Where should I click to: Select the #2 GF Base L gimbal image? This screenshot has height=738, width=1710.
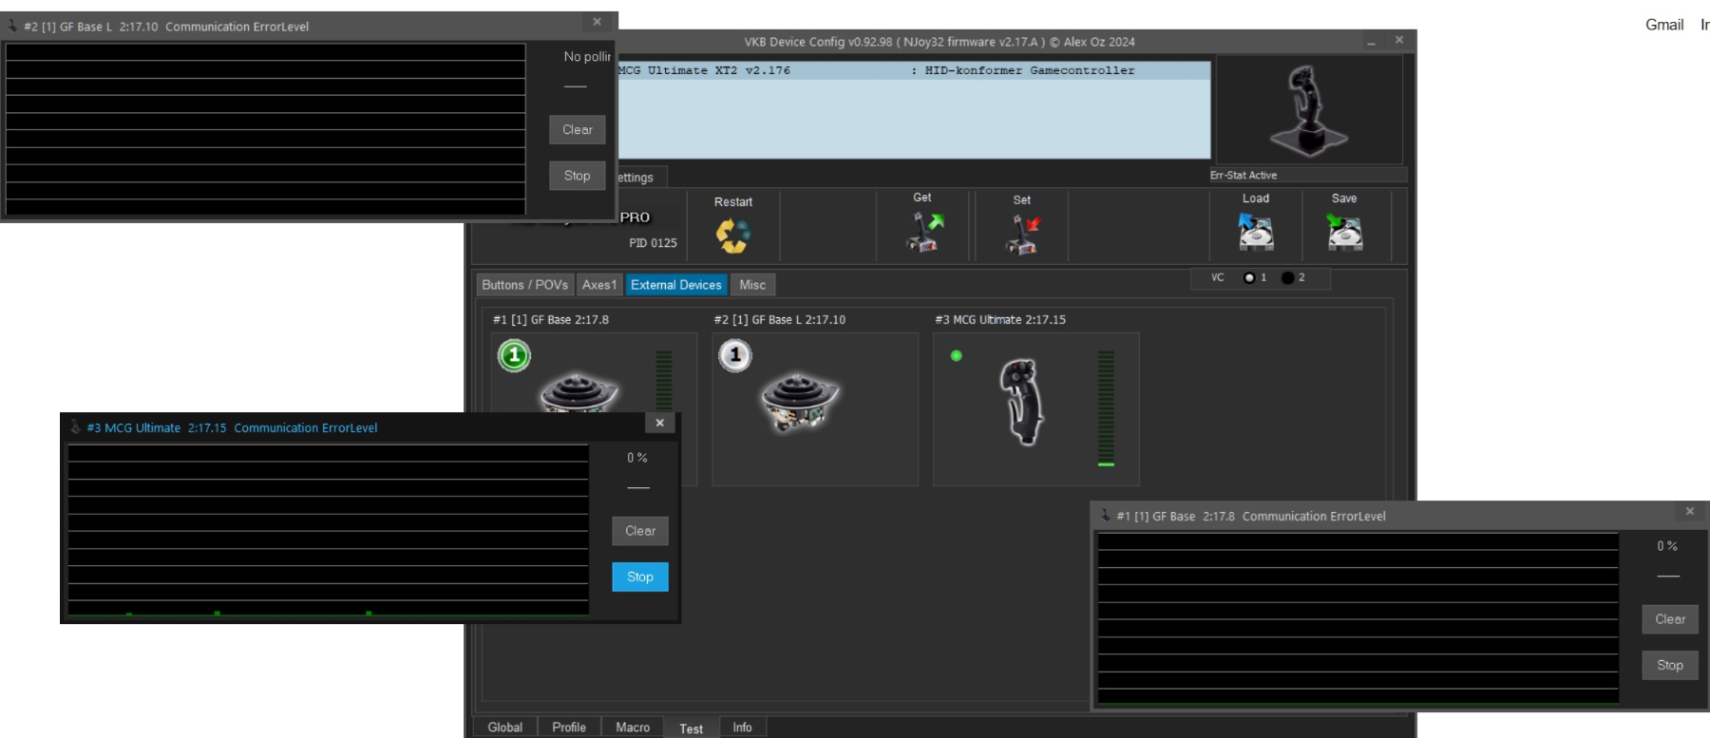pos(800,402)
